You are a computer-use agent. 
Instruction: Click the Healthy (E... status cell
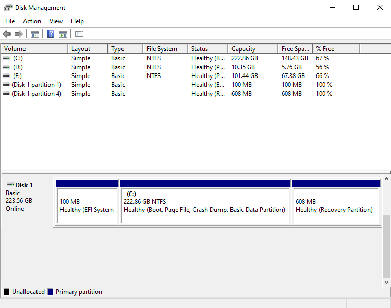207,85
